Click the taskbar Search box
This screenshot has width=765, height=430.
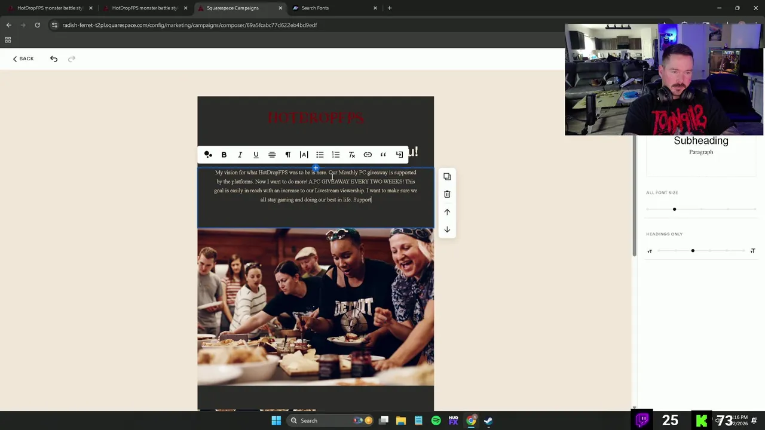point(329,420)
